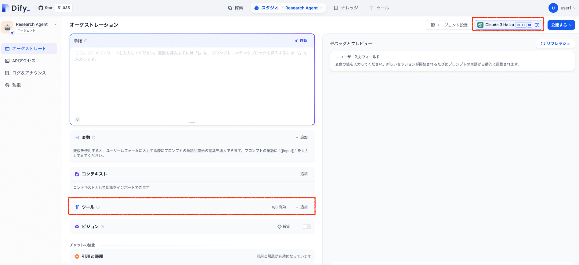Open エージェント設定 button

(449, 25)
